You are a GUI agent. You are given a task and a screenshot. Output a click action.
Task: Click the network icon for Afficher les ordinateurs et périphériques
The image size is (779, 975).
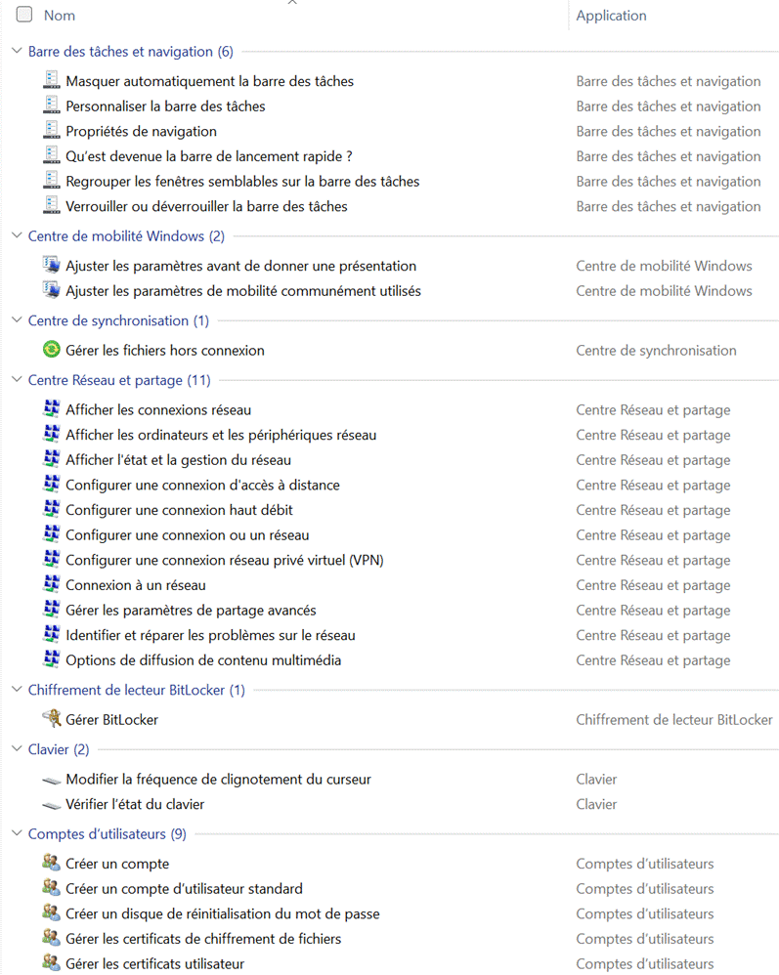coord(52,434)
